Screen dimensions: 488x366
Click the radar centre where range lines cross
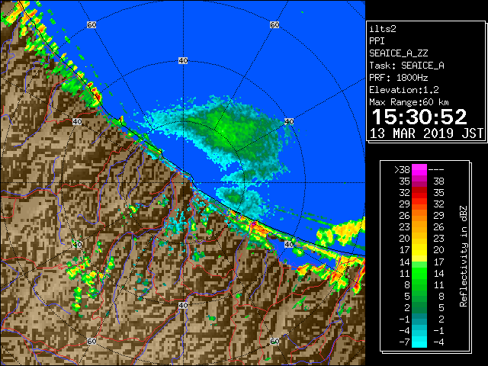(x=183, y=183)
